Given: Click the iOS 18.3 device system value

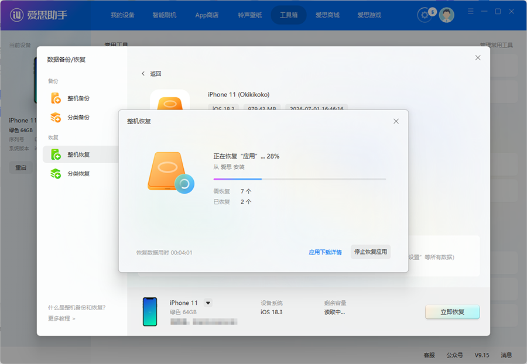Looking at the screenshot, I should (x=272, y=312).
